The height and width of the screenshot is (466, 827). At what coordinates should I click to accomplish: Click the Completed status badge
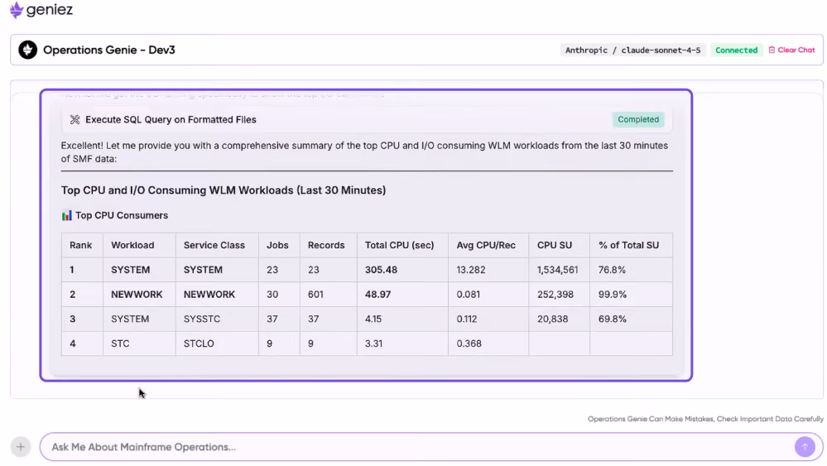tap(638, 120)
